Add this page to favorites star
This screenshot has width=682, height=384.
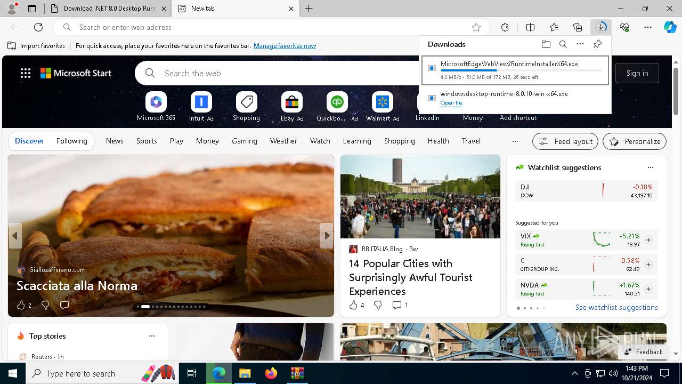pos(476,27)
